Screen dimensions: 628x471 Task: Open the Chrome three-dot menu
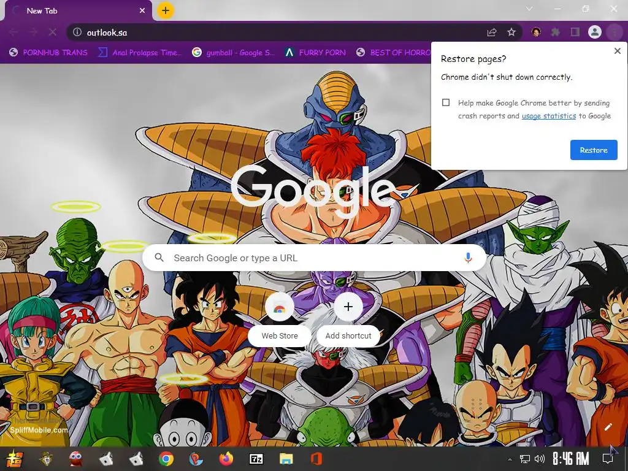pos(615,32)
